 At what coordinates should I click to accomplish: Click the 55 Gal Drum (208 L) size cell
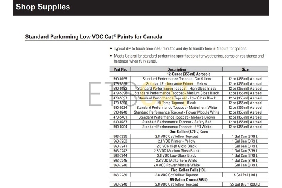[245, 184]
